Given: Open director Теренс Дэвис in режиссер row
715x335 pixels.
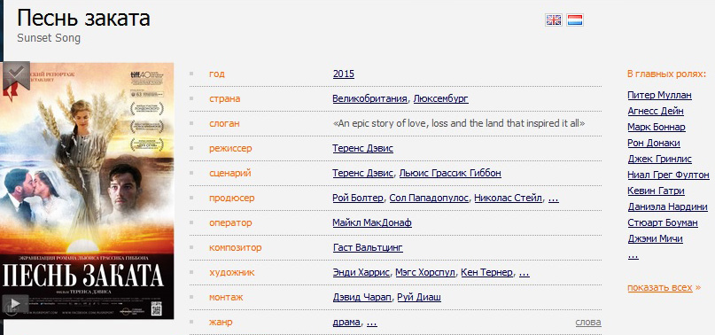Looking at the screenshot, I should pos(362,148).
